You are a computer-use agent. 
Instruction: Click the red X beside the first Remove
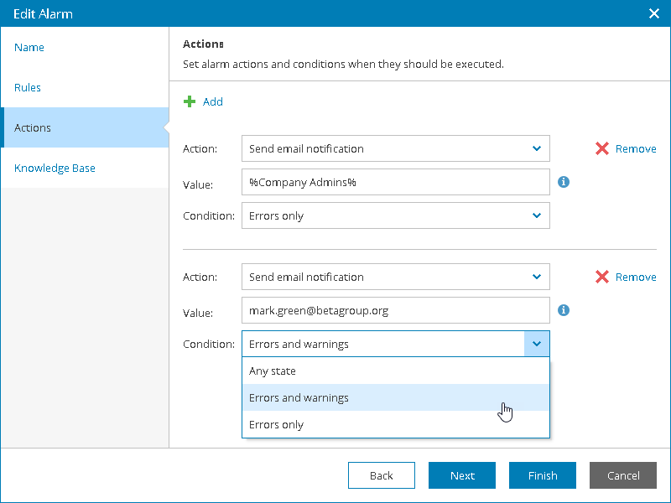click(602, 148)
